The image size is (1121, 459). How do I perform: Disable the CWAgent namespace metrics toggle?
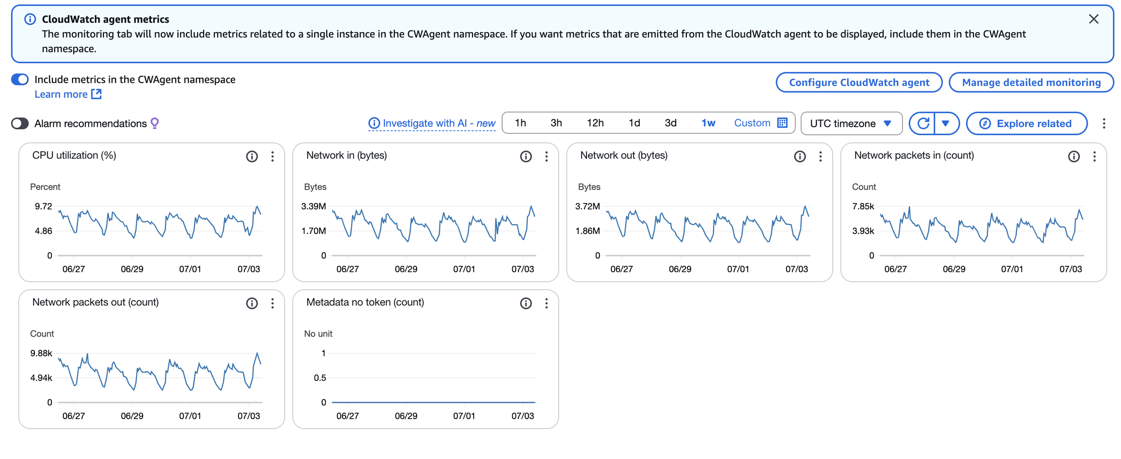click(20, 80)
